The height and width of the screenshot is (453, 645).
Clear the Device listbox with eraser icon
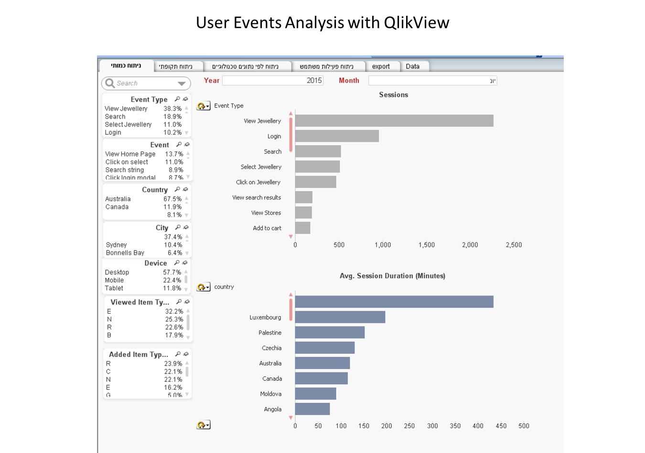click(x=185, y=263)
